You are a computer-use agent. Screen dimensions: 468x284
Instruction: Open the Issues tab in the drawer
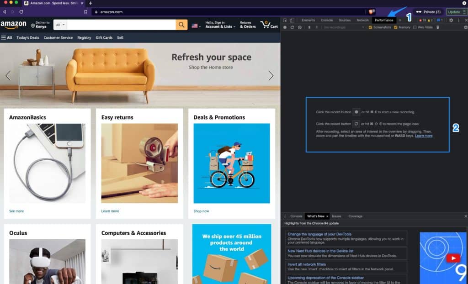coord(336,216)
